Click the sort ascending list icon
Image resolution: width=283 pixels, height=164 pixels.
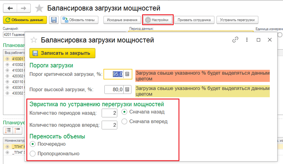tap(17, 130)
